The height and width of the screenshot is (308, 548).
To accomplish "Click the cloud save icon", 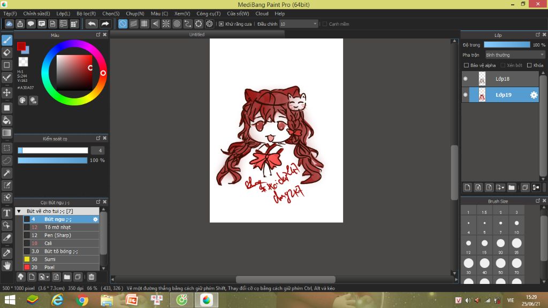I will (x=9, y=24).
